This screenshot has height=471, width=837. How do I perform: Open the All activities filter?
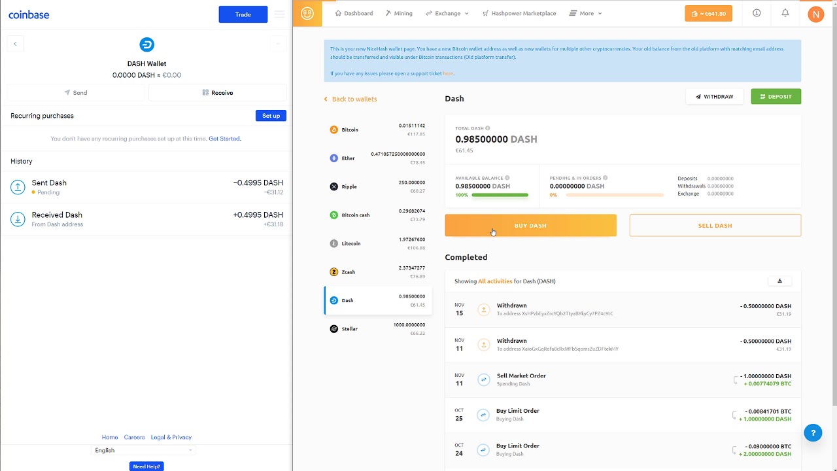click(495, 281)
